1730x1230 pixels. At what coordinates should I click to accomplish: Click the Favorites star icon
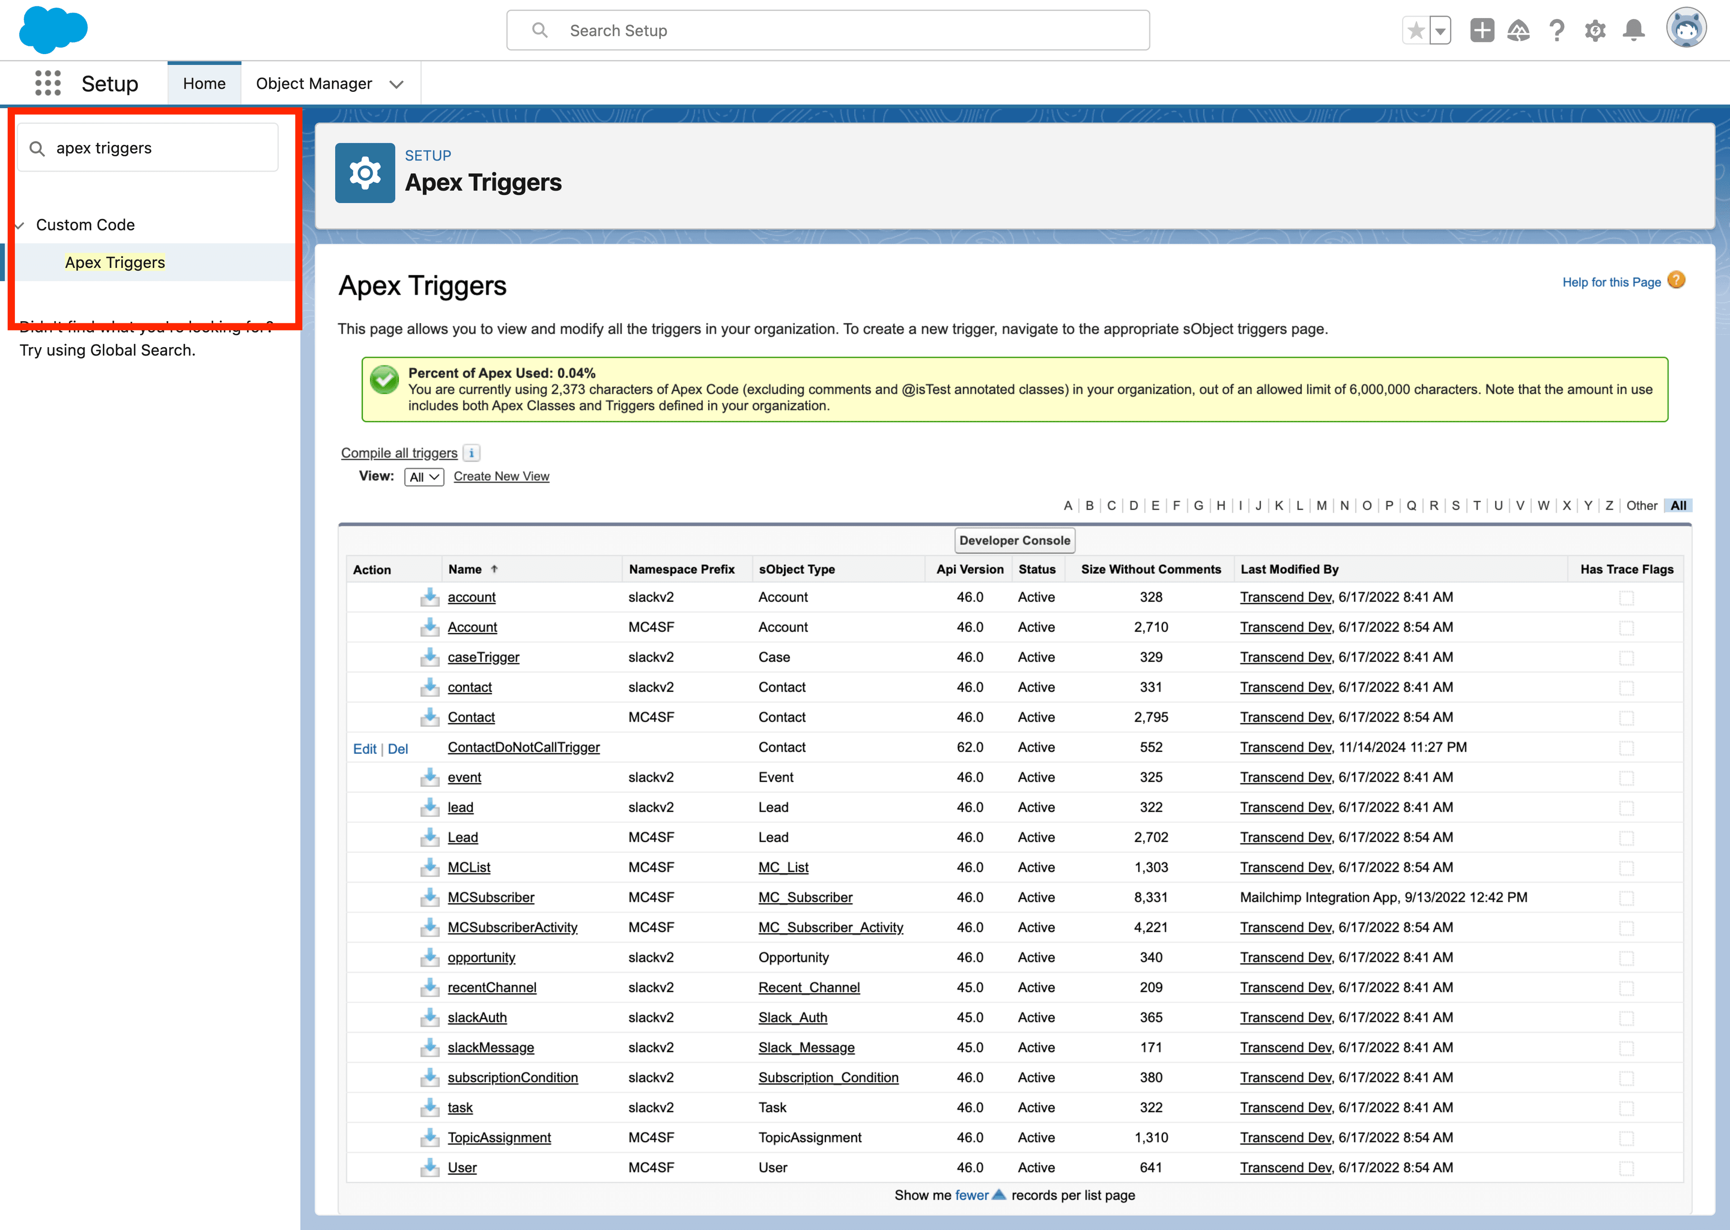(1416, 31)
